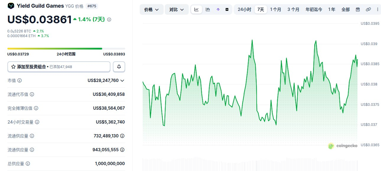381x171 pixels.
Task: Expand the 市值 chevron beside US$28,247,760
Action: (x=122, y=80)
